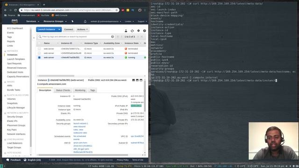
Task: Open Volumes in the sidebar
Action: [x=11, y=99]
